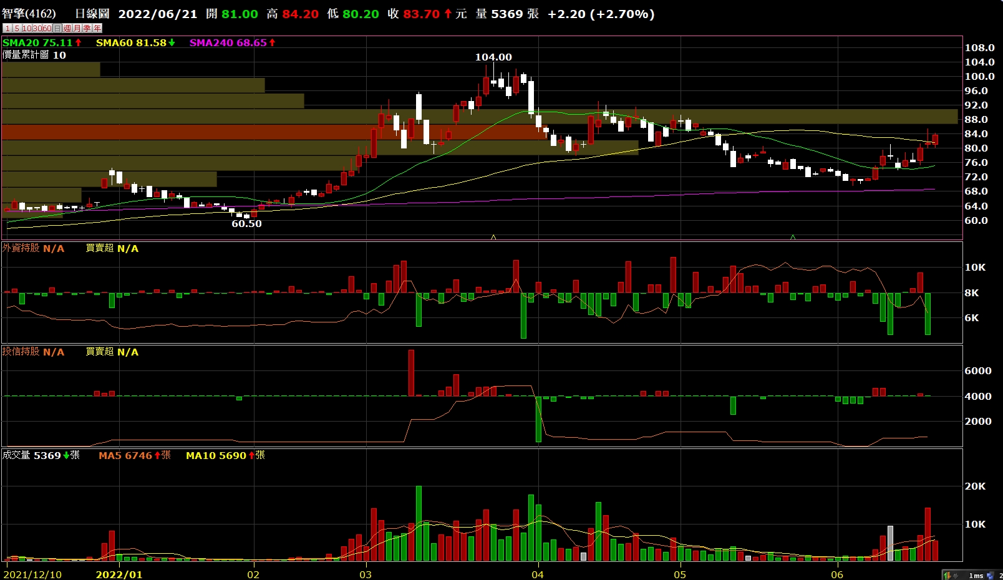This screenshot has width=1003, height=580.
Task: Click the 成交量 5369 volume label
Action: coord(41,455)
